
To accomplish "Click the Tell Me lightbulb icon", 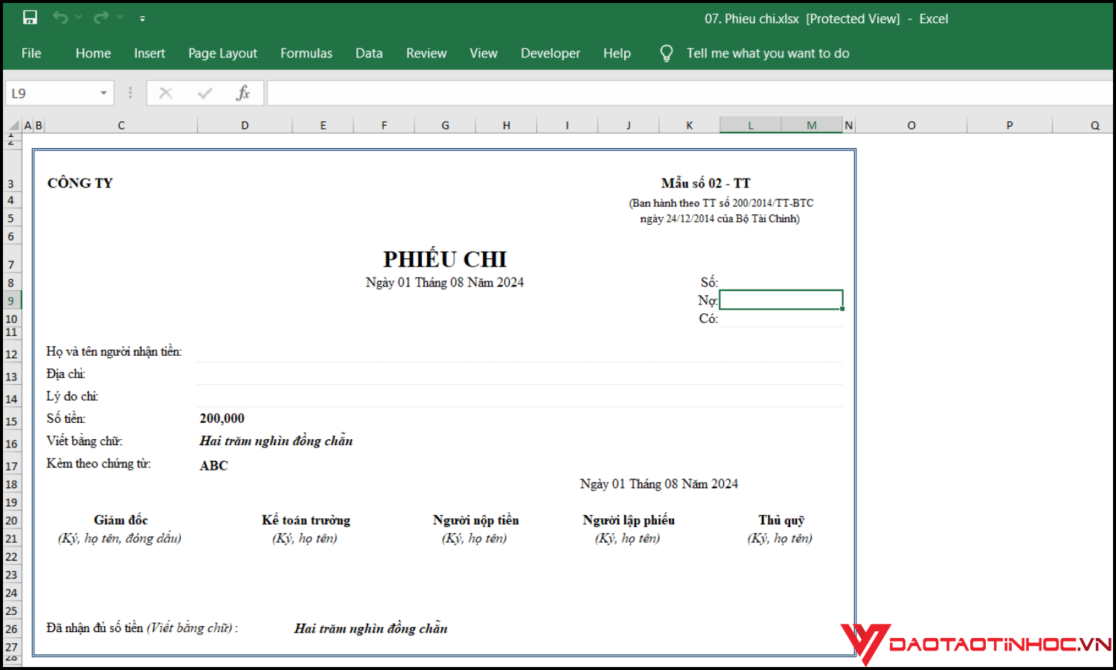I will click(666, 53).
